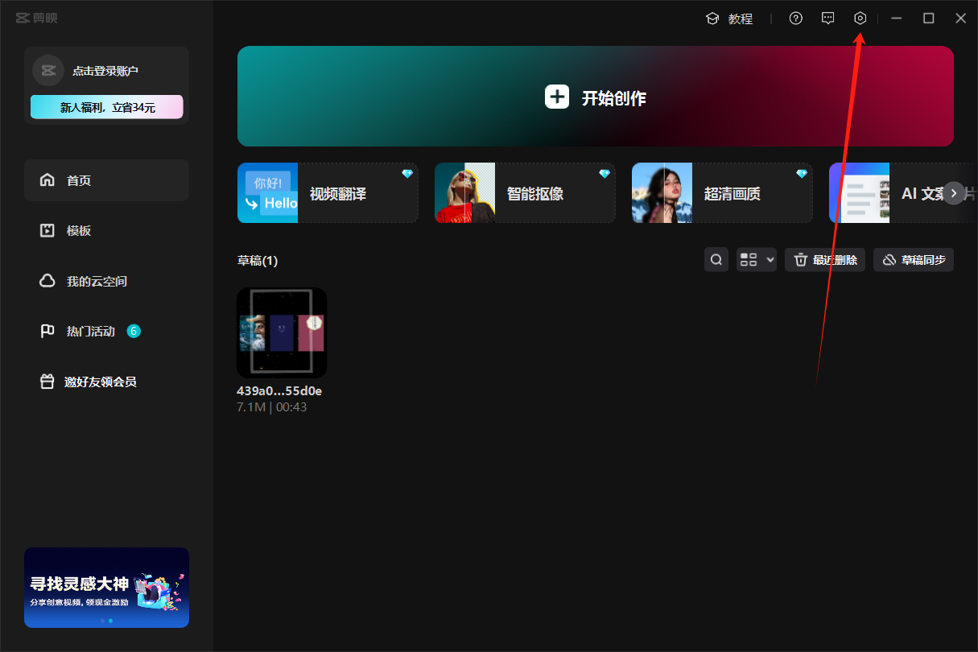Open 最近删除 recently deleted drafts
978x652 pixels.
(x=824, y=259)
